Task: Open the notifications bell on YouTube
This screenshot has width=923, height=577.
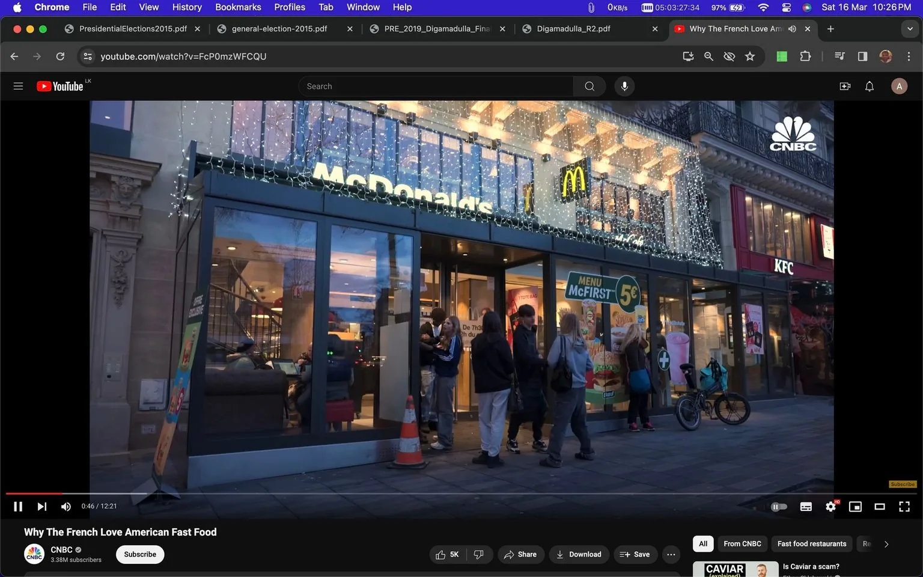Action: (869, 86)
